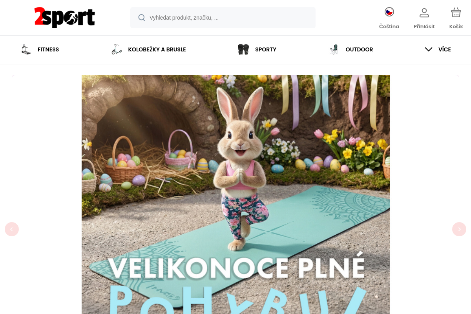Click the camping chair icon
471x314 pixels.
point(334,49)
